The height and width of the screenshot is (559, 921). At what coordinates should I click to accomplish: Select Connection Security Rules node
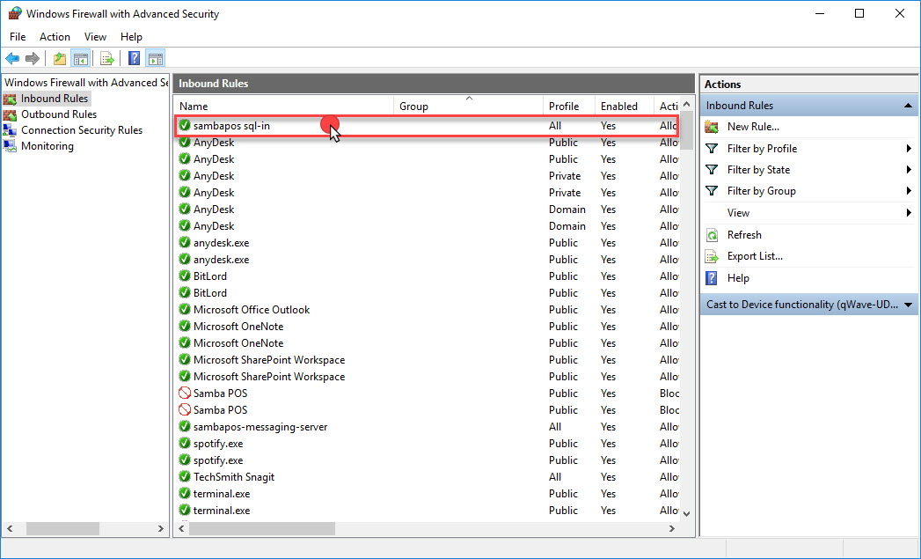(x=81, y=130)
